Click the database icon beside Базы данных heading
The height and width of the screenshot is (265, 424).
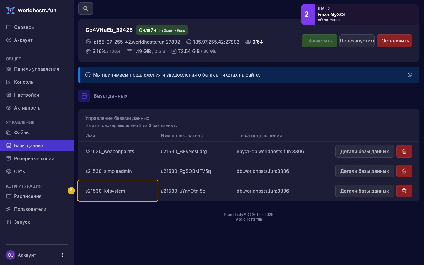click(84, 96)
